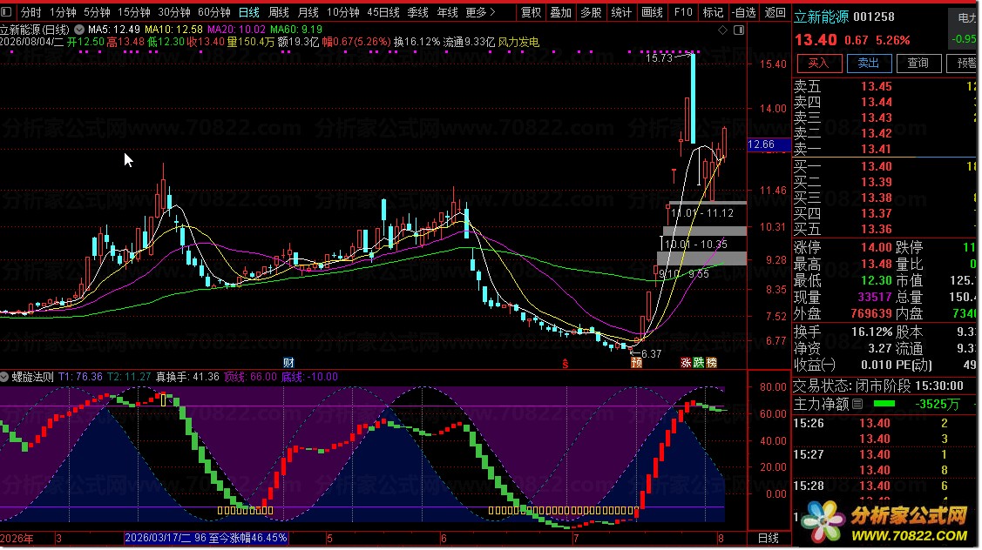
Task: Click the 6.37 low price label
Action: tap(652, 353)
